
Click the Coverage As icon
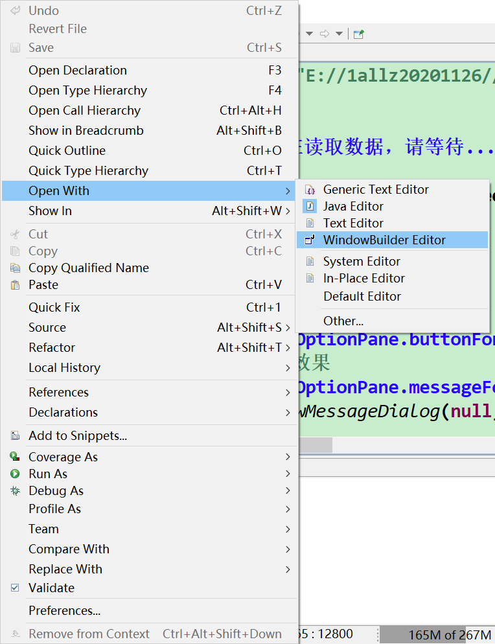point(15,457)
